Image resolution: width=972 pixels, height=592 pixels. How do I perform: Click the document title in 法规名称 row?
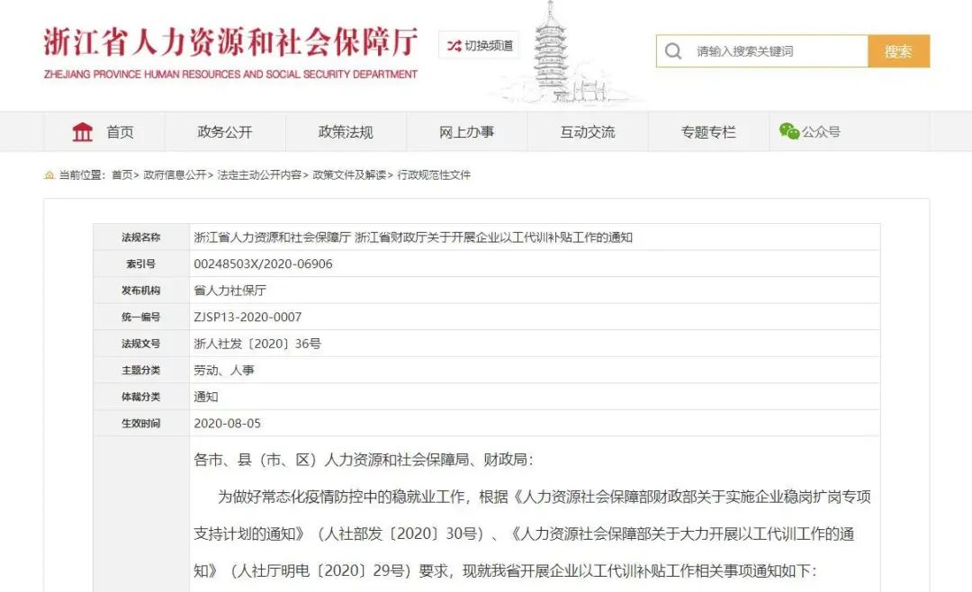click(413, 238)
